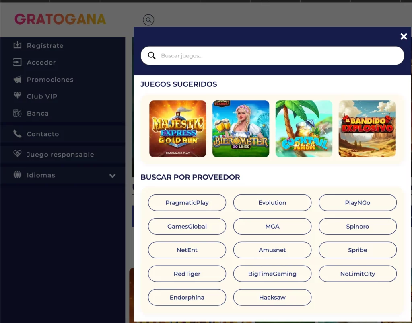Click the GRATOGANA logo
This screenshot has width=412, height=323.
[x=60, y=19]
